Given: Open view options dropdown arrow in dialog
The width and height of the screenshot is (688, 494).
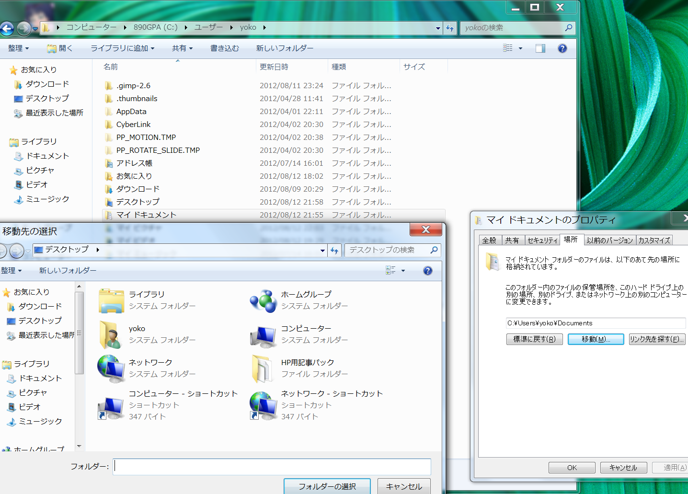Looking at the screenshot, I should 403,271.
